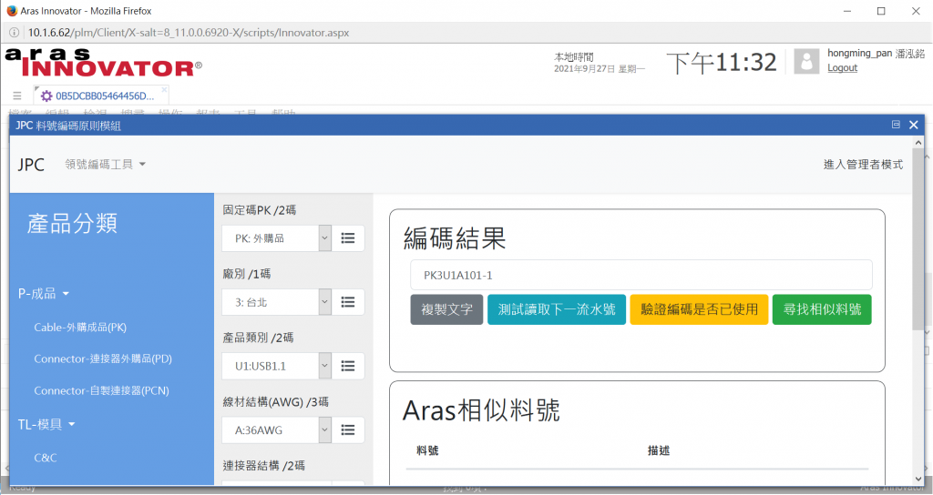Click the 料號 column header
933x495 pixels.
point(427,451)
